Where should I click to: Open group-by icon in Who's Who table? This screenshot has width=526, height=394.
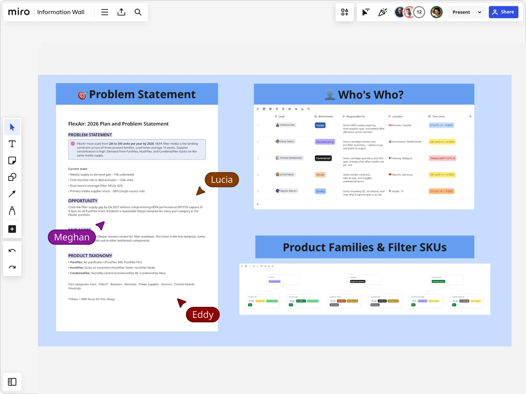click(x=270, y=109)
